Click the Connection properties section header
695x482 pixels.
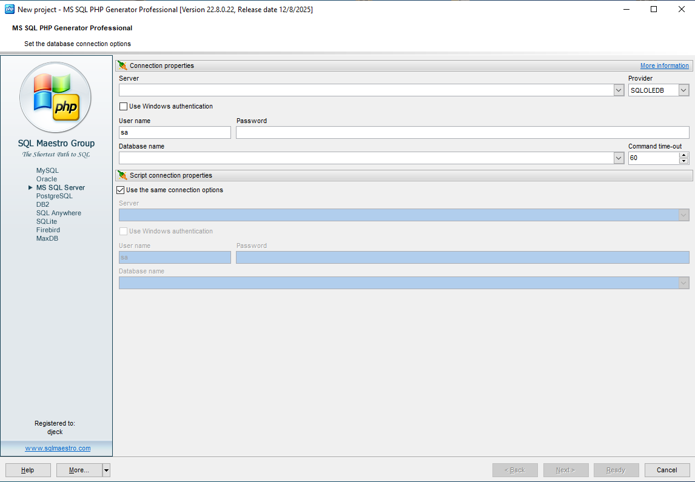tap(404, 65)
